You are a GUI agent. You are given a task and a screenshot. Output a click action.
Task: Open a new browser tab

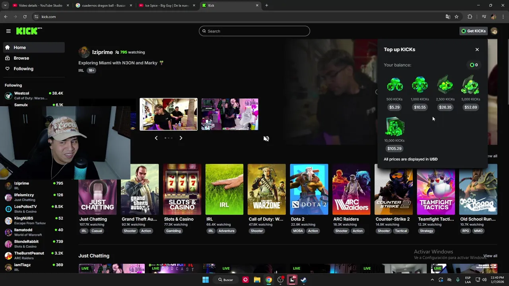[x=266, y=6]
